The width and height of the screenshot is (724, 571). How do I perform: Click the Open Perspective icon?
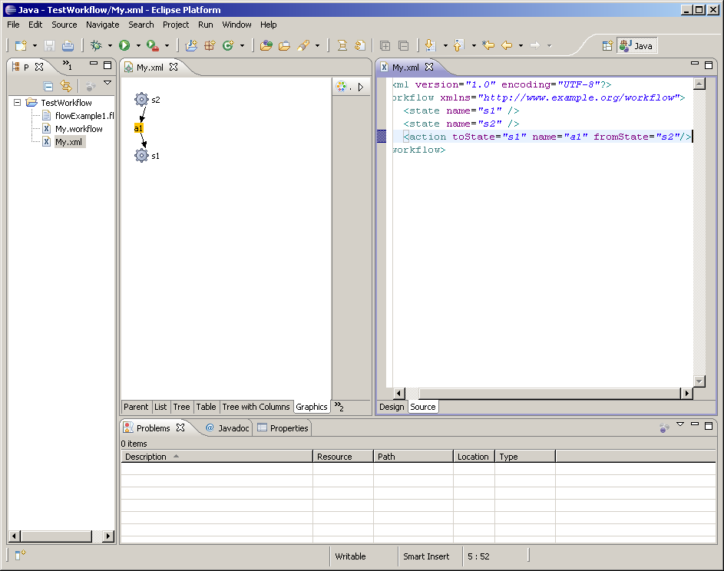click(607, 46)
